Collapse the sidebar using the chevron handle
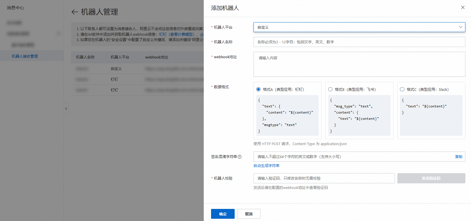The height and width of the screenshot is (221, 471). point(66,109)
